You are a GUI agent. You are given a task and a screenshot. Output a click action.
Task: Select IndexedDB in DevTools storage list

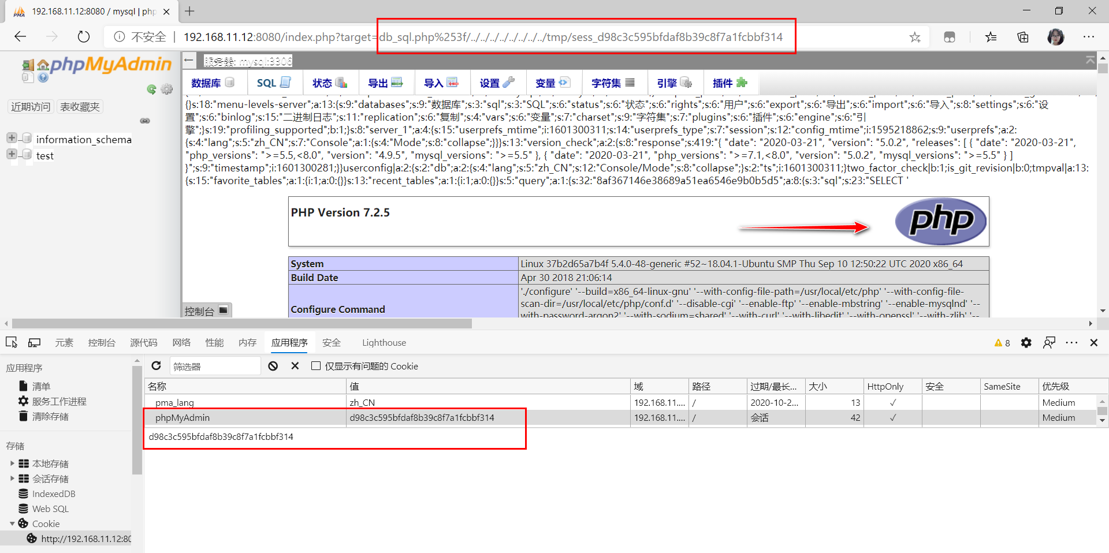[54, 494]
